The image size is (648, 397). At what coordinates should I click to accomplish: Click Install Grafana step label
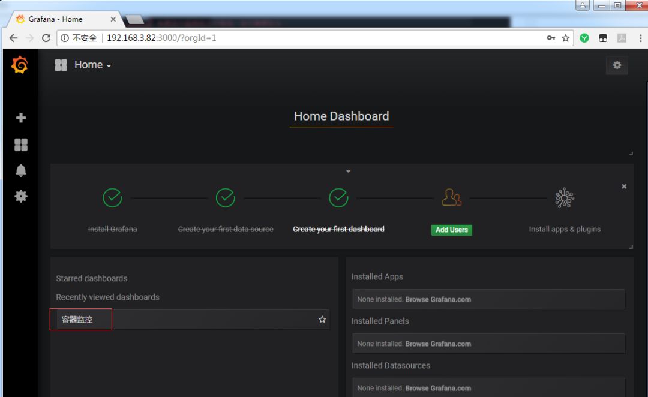click(x=112, y=229)
